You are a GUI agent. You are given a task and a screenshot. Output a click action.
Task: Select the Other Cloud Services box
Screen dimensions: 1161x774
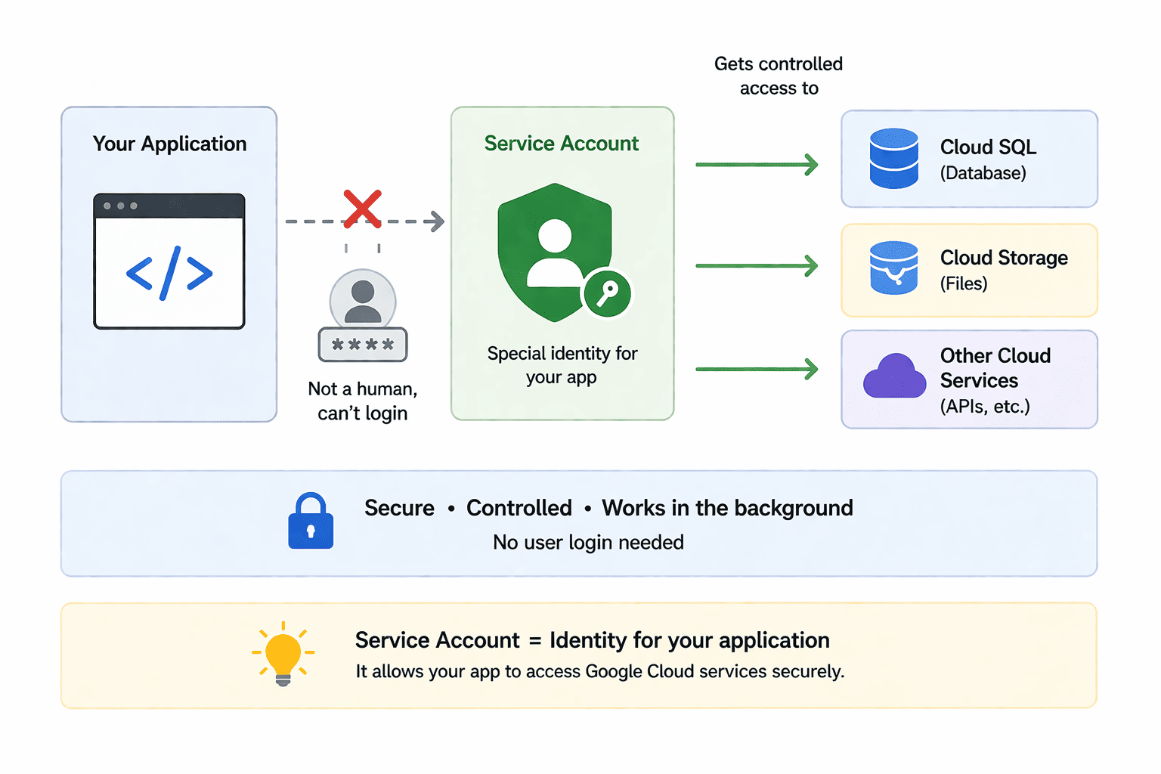click(x=969, y=379)
